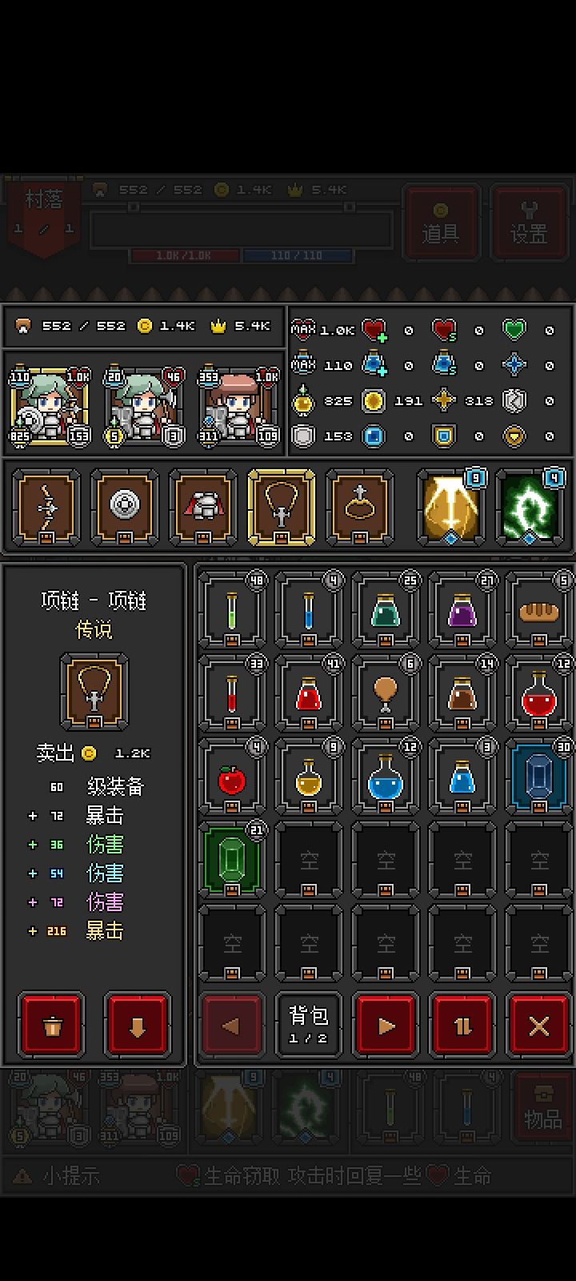
Task: Select the second green-haired hero portrait
Action: click(145, 406)
